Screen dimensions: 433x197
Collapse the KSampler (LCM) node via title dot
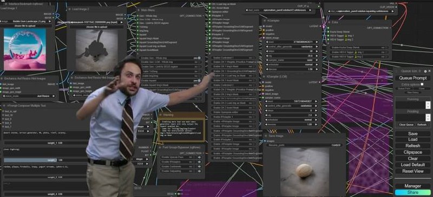(x=265, y=76)
